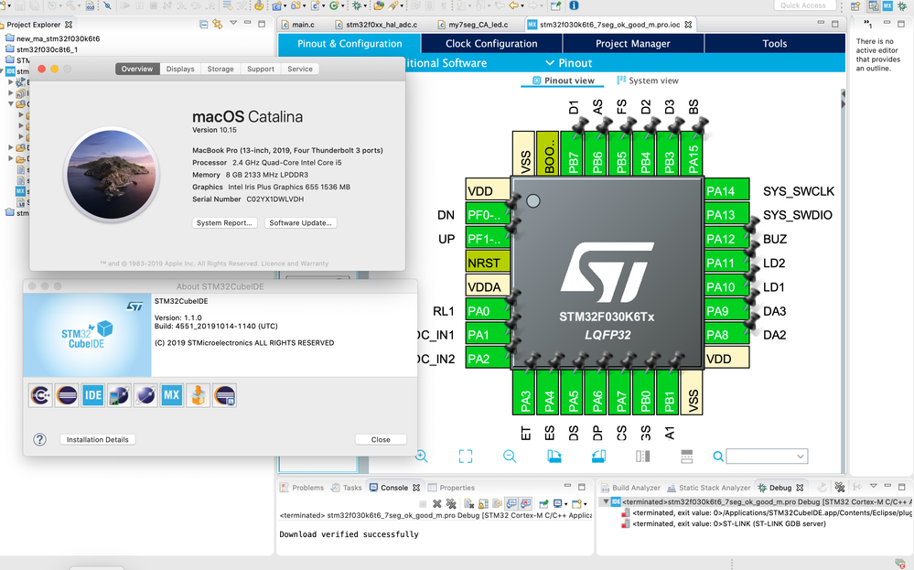Open the MX perspective icon at top right
Screen dimensions: 914x570
887,5
